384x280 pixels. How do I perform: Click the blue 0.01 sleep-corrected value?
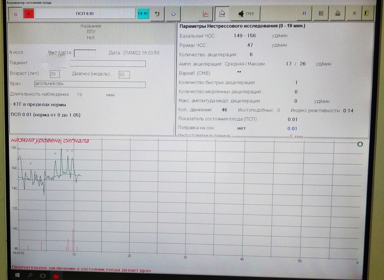(x=292, y=128)
